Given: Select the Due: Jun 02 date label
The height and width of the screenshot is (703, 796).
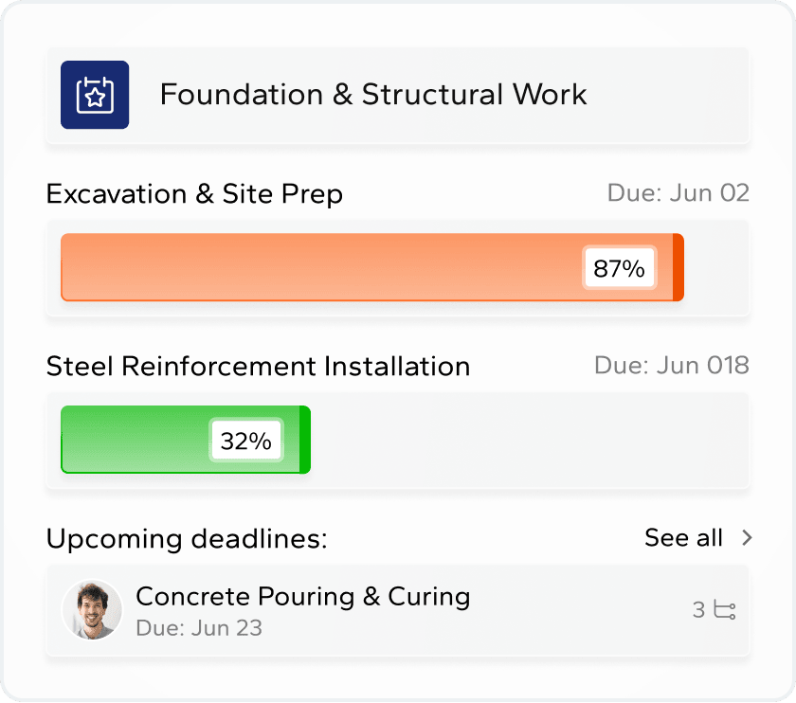Looking at the screenshot, I should click(678, 193).
